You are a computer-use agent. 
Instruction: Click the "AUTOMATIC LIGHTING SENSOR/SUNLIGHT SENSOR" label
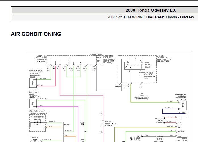coord(38,113)
